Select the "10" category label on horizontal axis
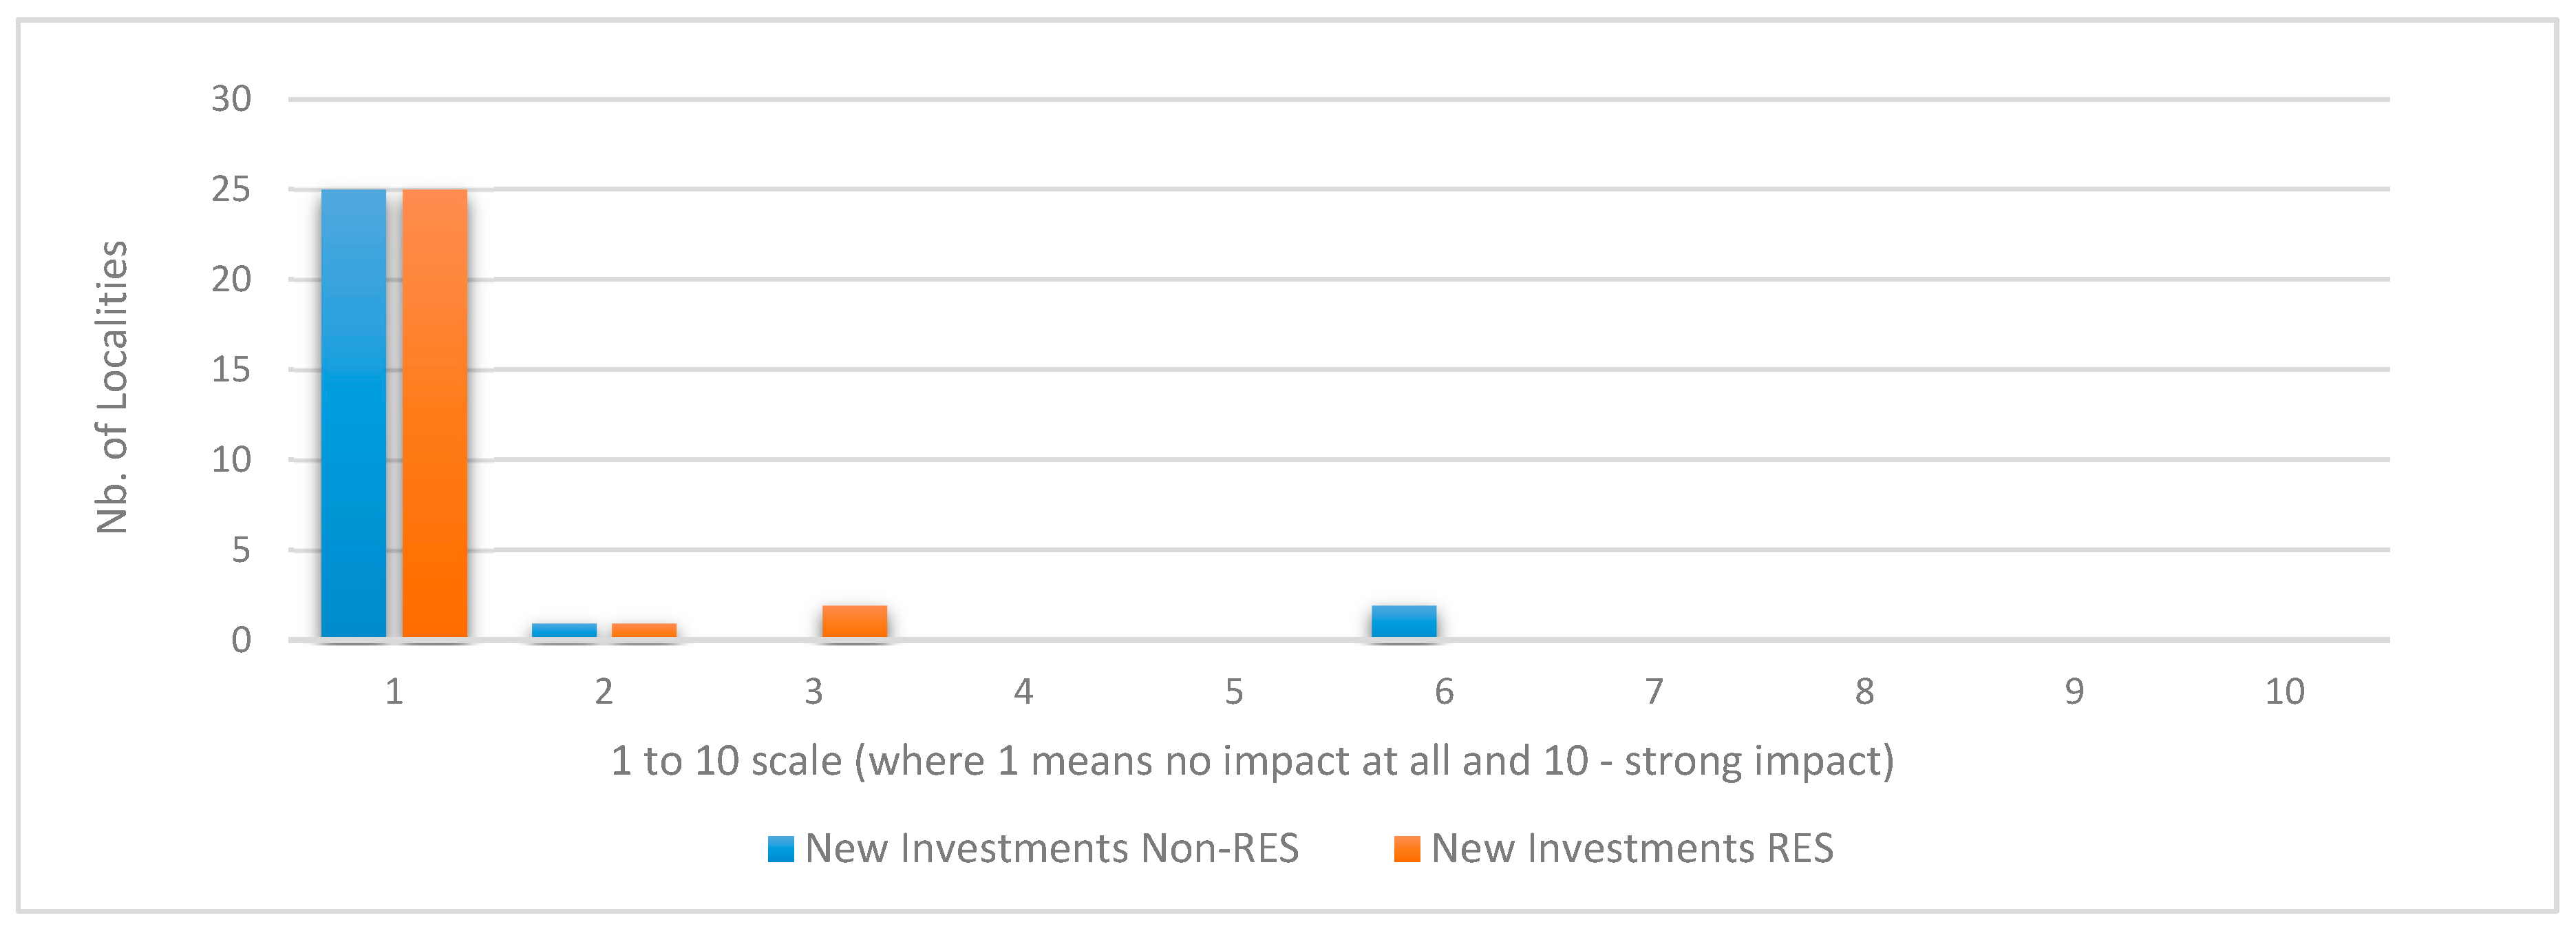 point(2284,692)
